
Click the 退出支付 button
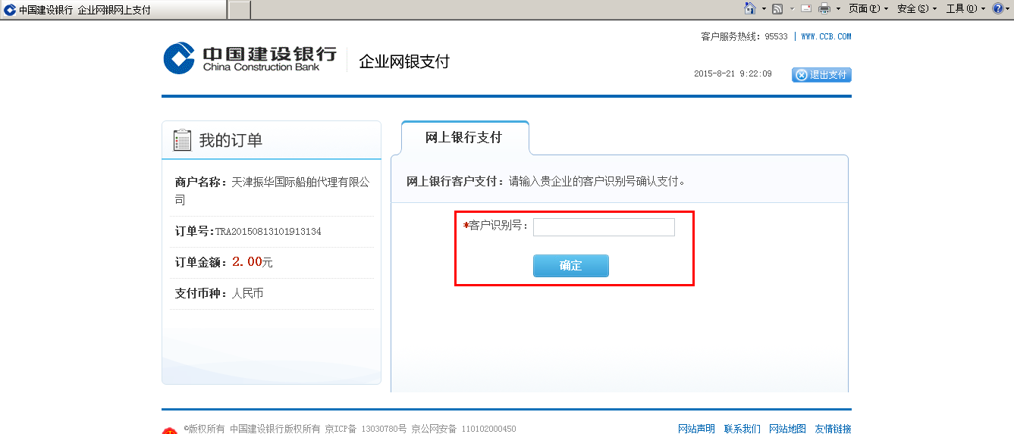click(x=821, y=75)
